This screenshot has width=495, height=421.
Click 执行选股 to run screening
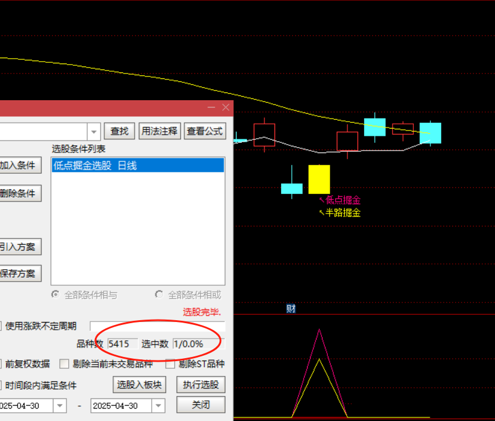(x=201, y=385)
